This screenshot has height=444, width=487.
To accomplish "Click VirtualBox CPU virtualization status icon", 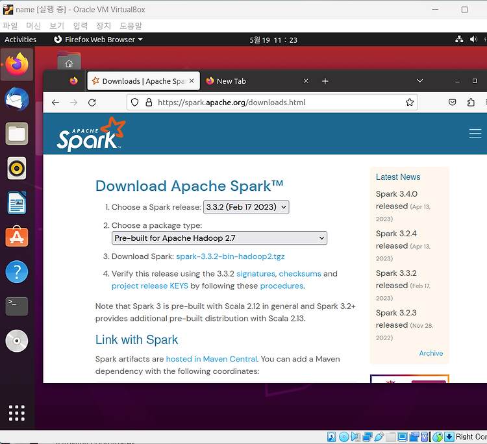I will click(x=425, y=437).
